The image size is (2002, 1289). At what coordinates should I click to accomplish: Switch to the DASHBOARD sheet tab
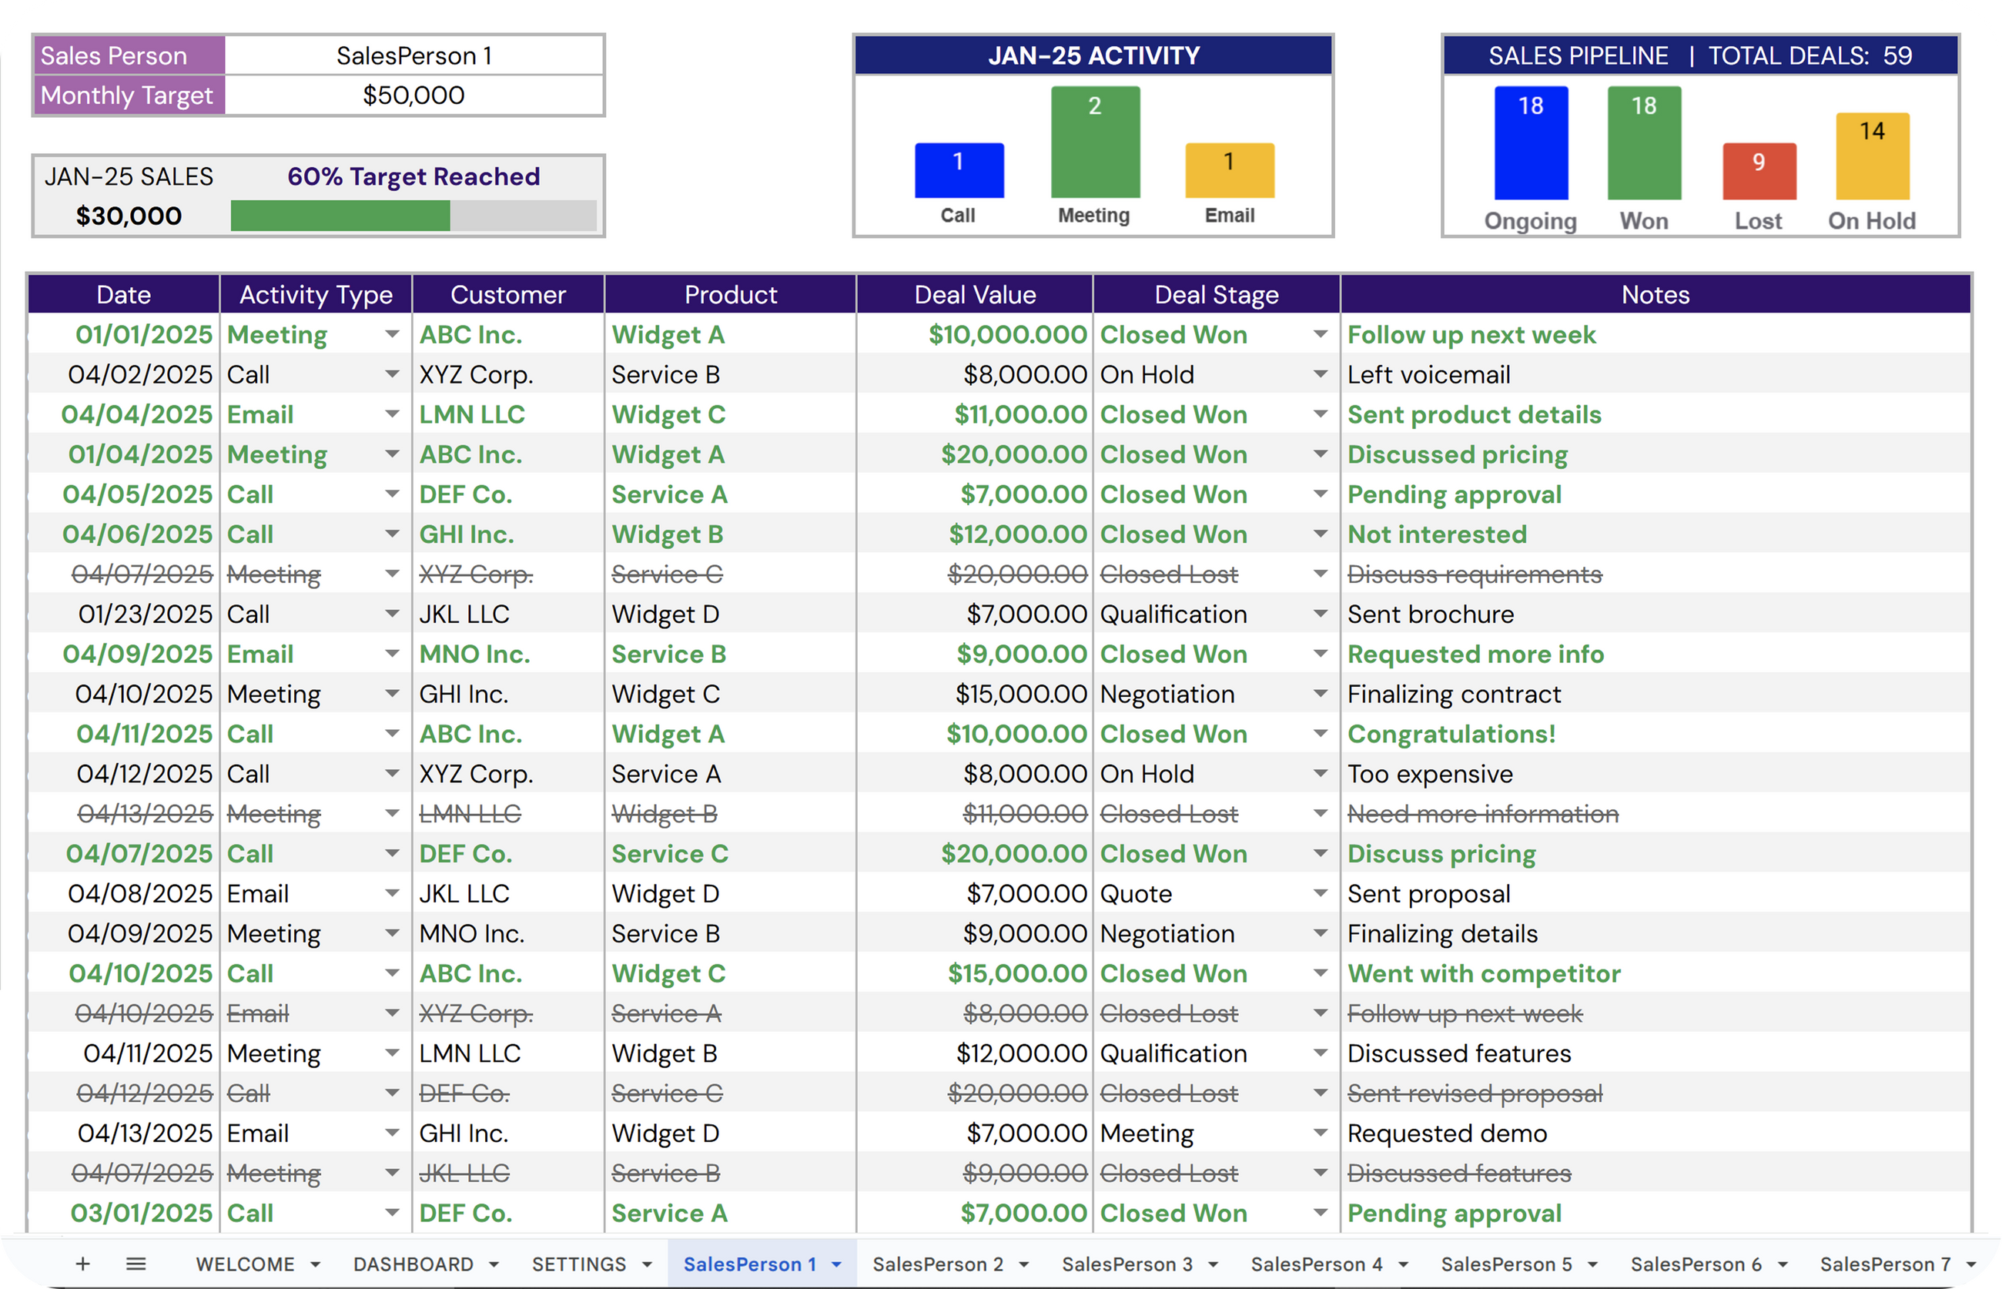click(413, 1264)
